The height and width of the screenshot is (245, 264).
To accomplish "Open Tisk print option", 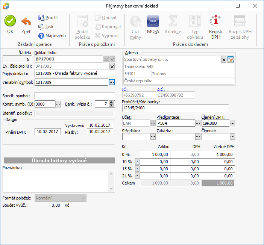I will [x=46, y=27].
